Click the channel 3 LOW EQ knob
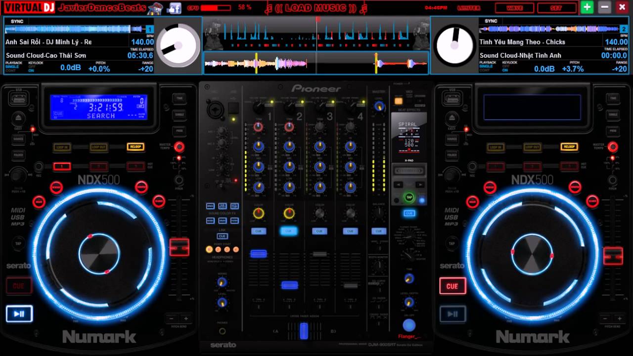 (x=320, y=187)
